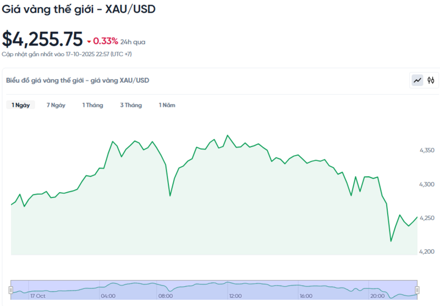Switch to the candlestick chart view
The width and height of the screenshot is (440, 306).
(x=431, y=80)
